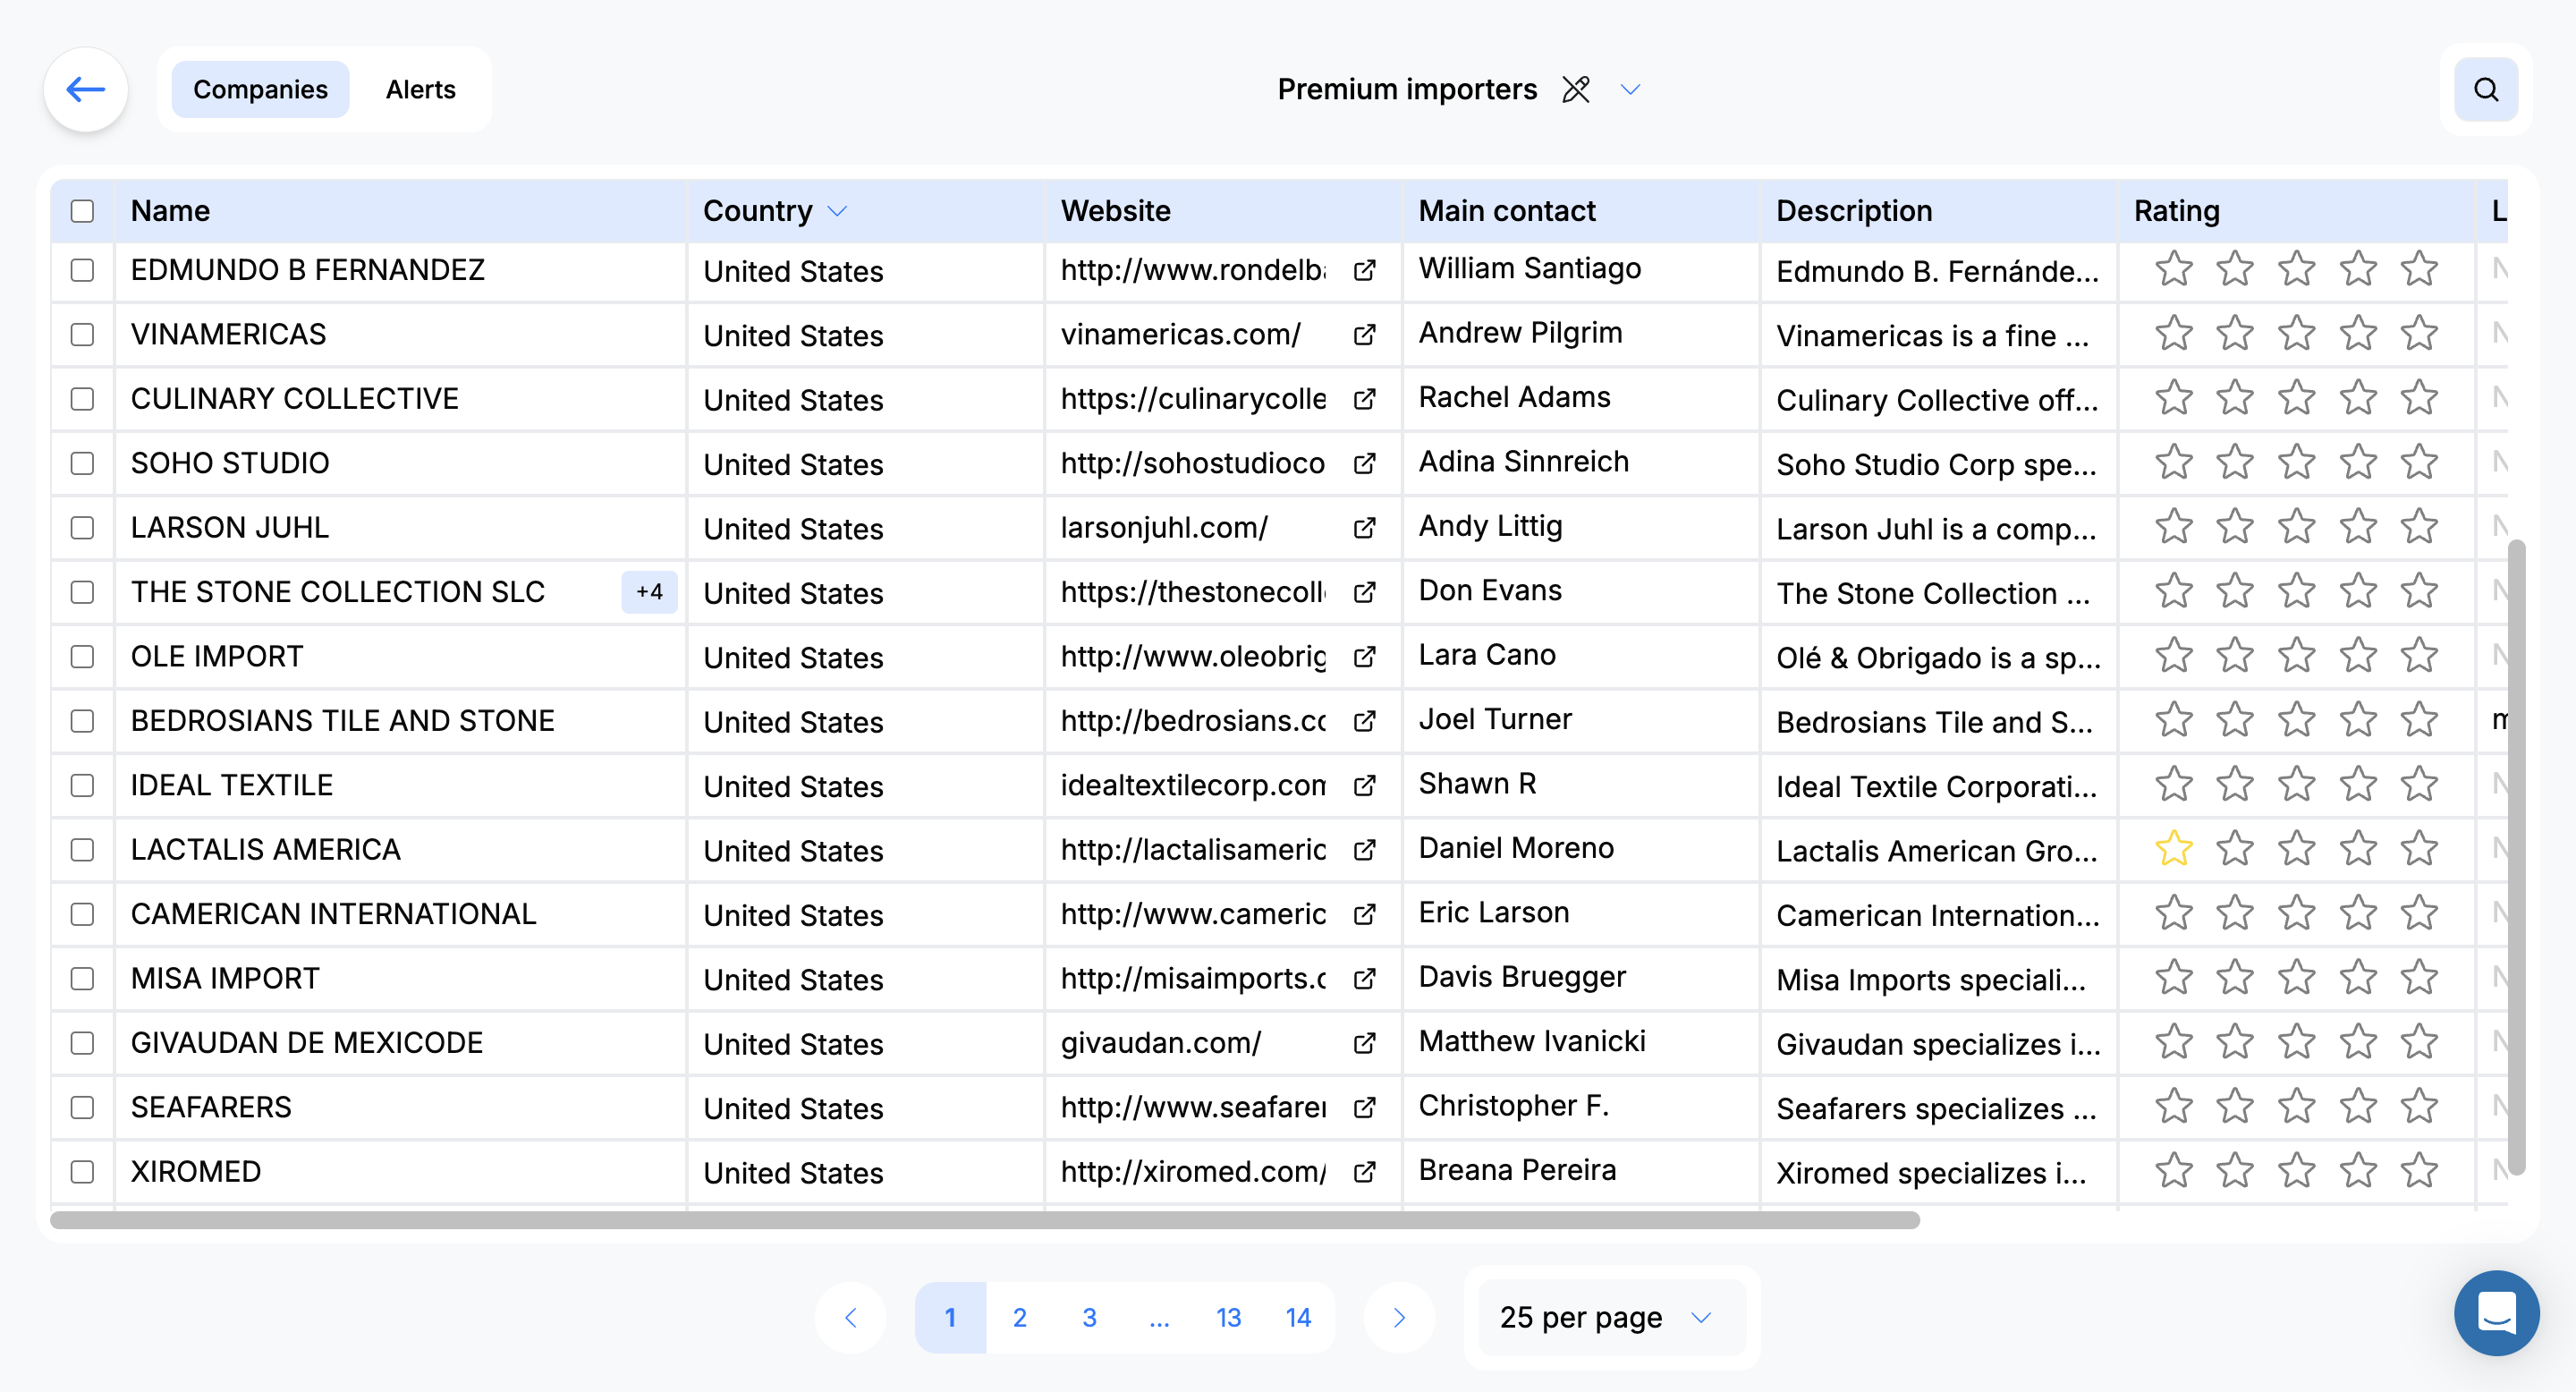Switch to the Alerts tab

[x=420, y=89]
